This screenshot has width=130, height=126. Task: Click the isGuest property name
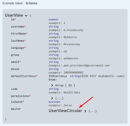tap(17, 102)
